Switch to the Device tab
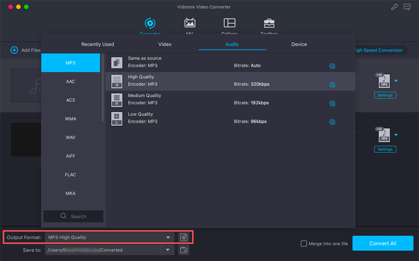Screen dimensions: 419x261 click(x=299, y=44)
